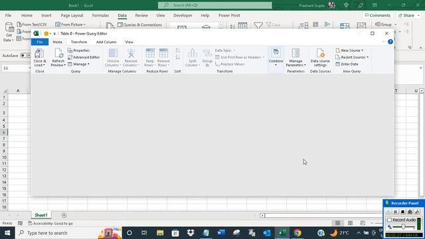The image size is (425, 239).
Task: Toggle the AutoSave switch
Action: tap(26, 55)
